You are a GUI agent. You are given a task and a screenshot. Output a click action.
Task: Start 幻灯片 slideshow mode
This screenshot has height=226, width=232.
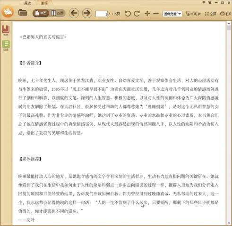click(x=193, y=14)
